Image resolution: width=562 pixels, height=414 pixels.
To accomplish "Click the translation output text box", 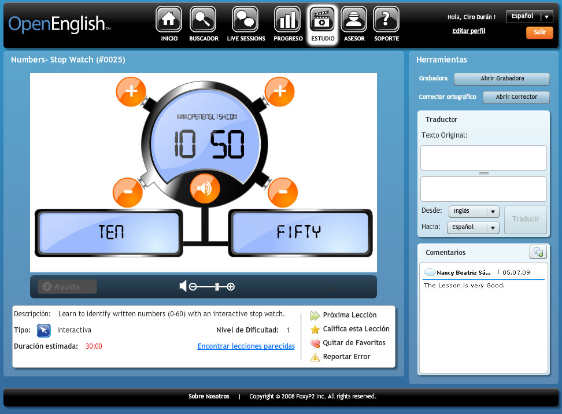I will click(483, 189).
